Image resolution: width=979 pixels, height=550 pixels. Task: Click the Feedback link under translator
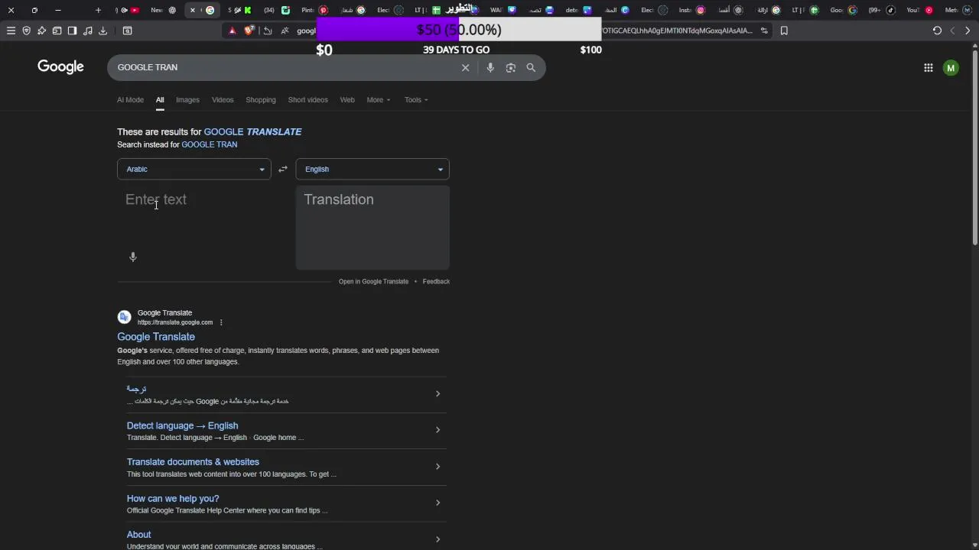436,281
